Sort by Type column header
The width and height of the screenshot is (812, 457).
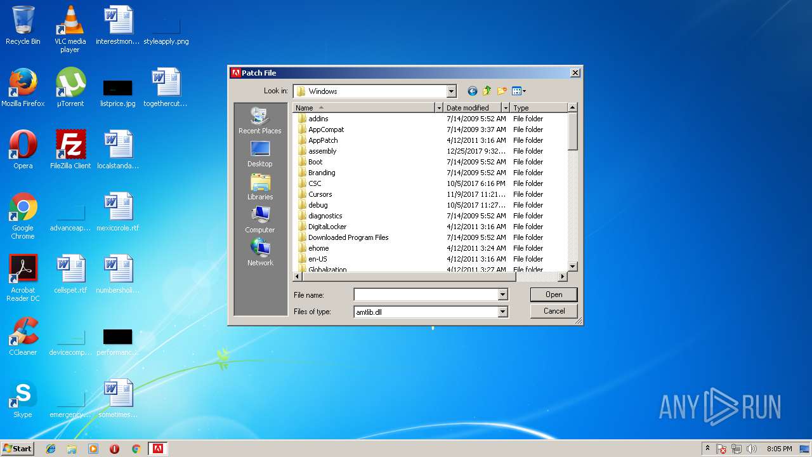click(539, 108)
